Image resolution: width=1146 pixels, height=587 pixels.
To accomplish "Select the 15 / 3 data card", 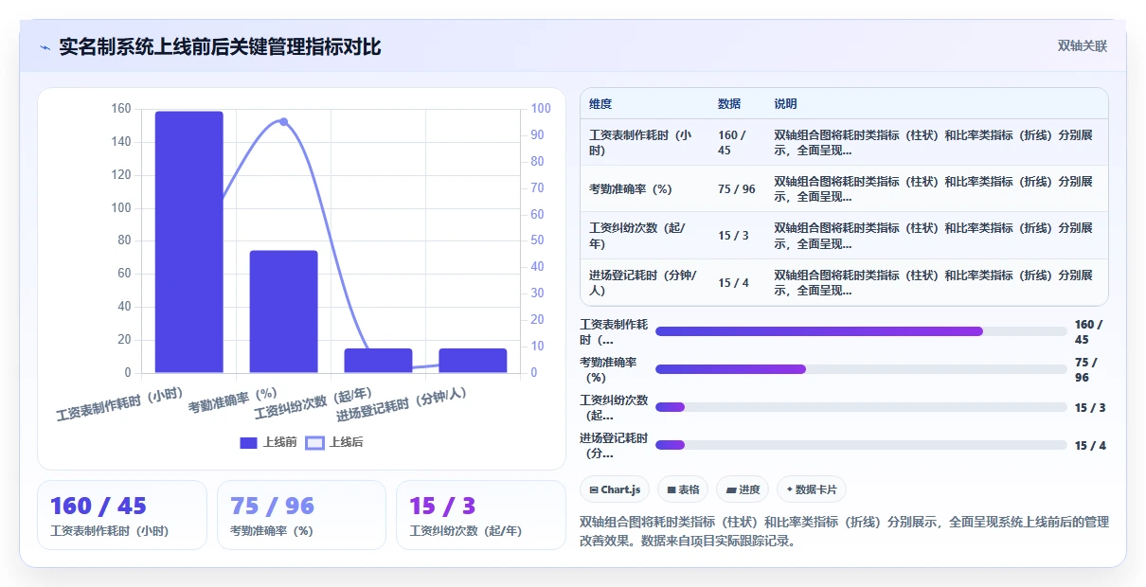I will (x=481, y=515).
